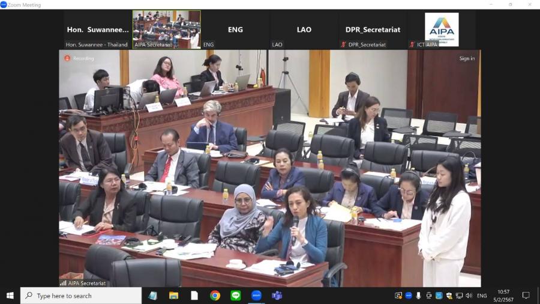Screen dimensions: 540x304
Task: Launch Microsoft Teams from the taskbar
Action: click(277, 296)
